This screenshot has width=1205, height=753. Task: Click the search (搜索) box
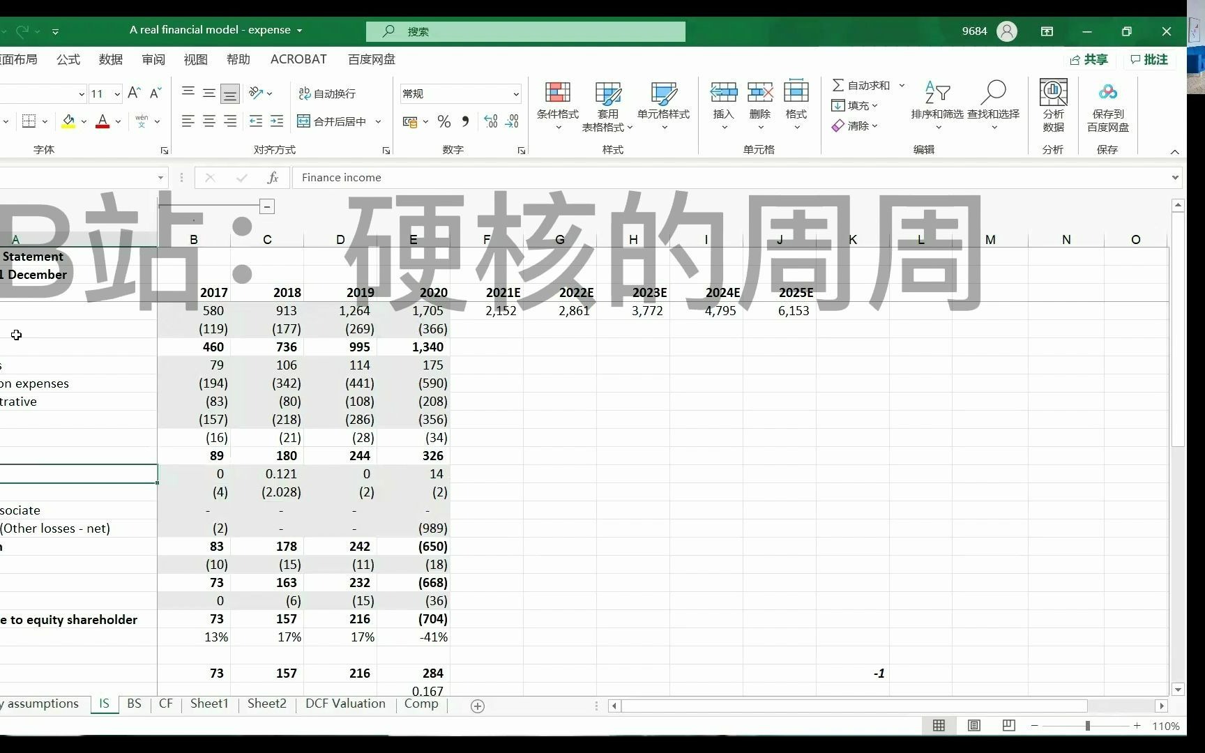[526, 31]
